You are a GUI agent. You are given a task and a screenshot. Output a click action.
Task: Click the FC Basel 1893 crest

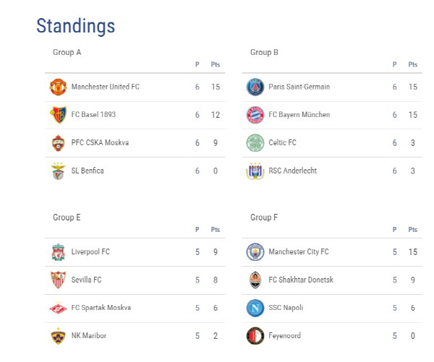coord(58,115)
